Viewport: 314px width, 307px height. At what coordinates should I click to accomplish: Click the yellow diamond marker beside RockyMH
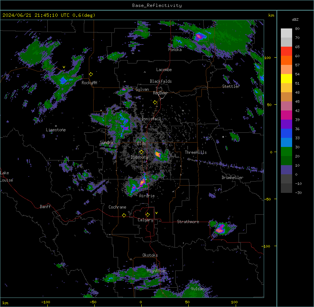(91, 74)
